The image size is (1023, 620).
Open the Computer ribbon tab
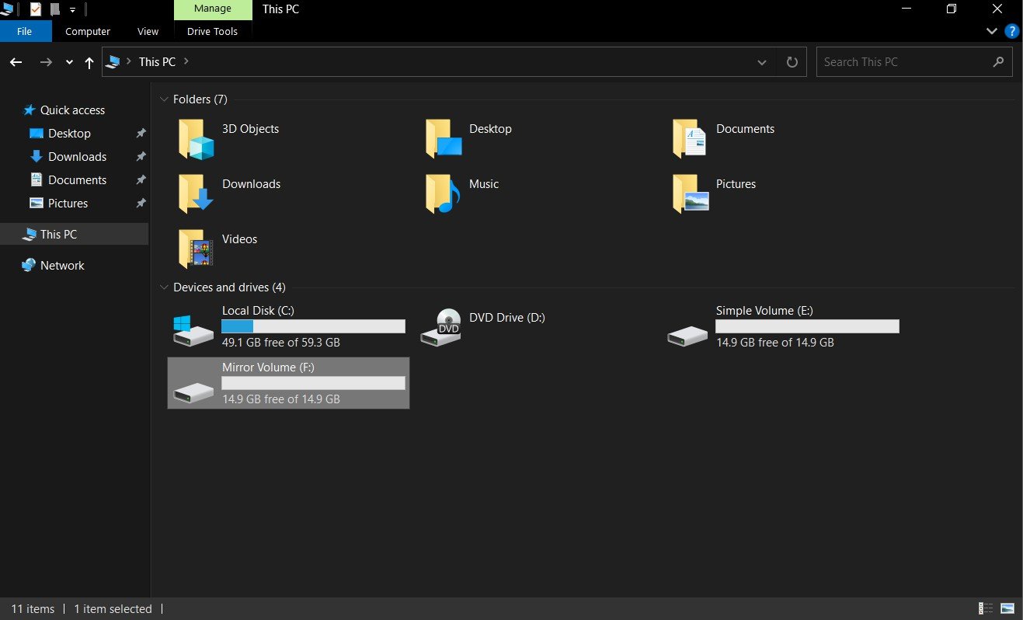[x=88, y=31]
